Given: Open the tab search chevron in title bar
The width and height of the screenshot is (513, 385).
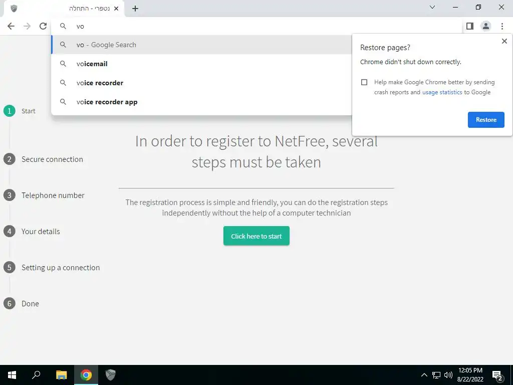Looking at the screenshot, I should pos(432,7).
